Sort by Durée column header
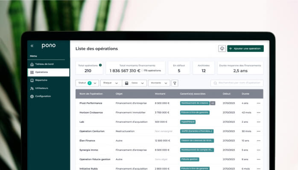Viewport: 298px width, 170px height. [x=245, y=94]
